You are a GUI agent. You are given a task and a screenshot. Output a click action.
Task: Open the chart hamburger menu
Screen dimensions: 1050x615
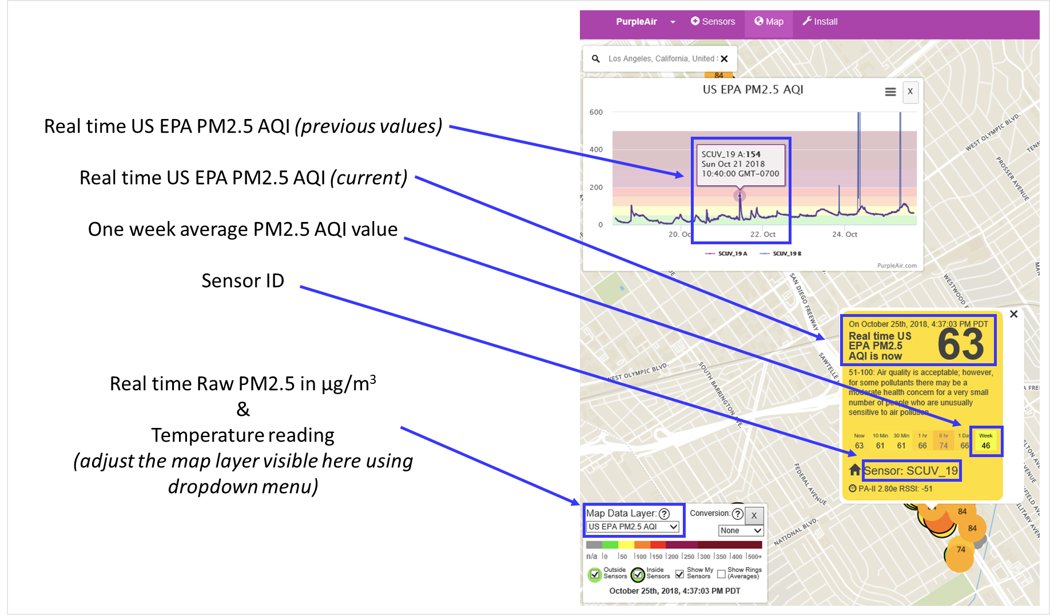(x=890, y=92)
